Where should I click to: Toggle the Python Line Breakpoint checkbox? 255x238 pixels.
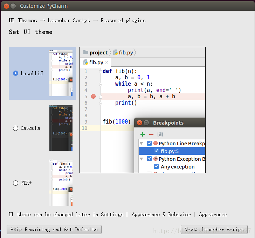coord(149,143)
